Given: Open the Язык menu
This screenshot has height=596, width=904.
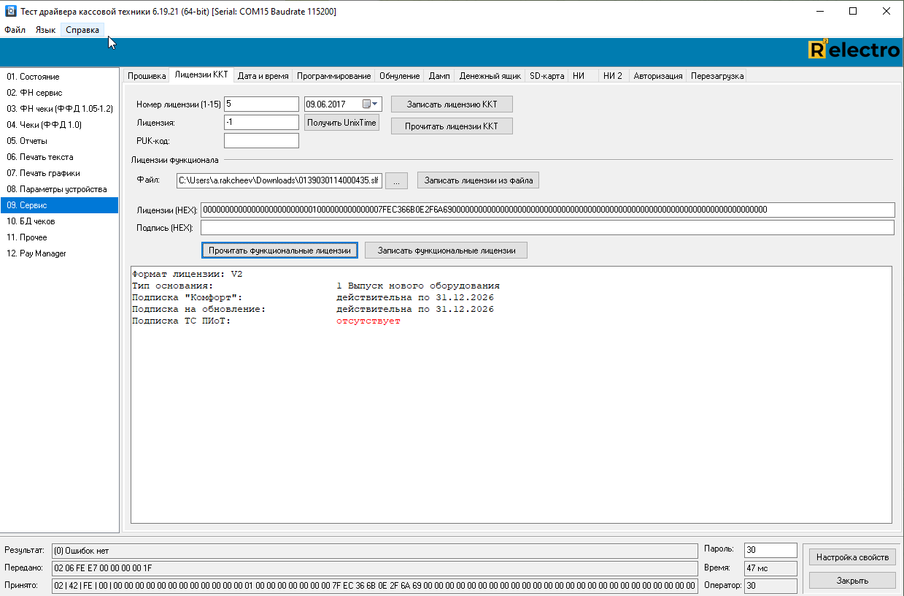Looking at the screenshot, I should point(45,30).
